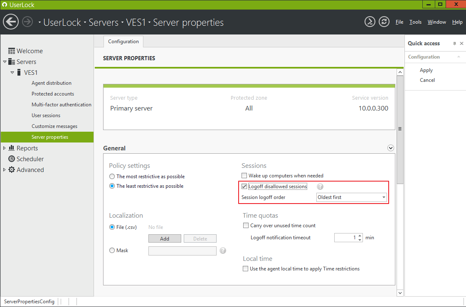Open breadcrumb dropdown before UserLock
This screenshot has height=307, width=466.
pos(39,22)
